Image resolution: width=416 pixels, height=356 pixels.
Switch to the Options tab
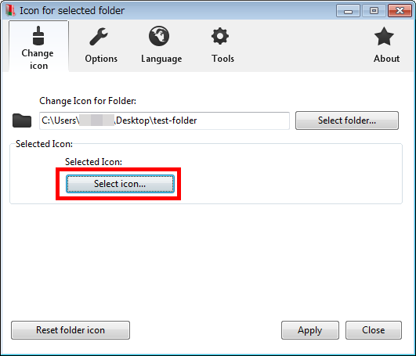pos(101,46)
